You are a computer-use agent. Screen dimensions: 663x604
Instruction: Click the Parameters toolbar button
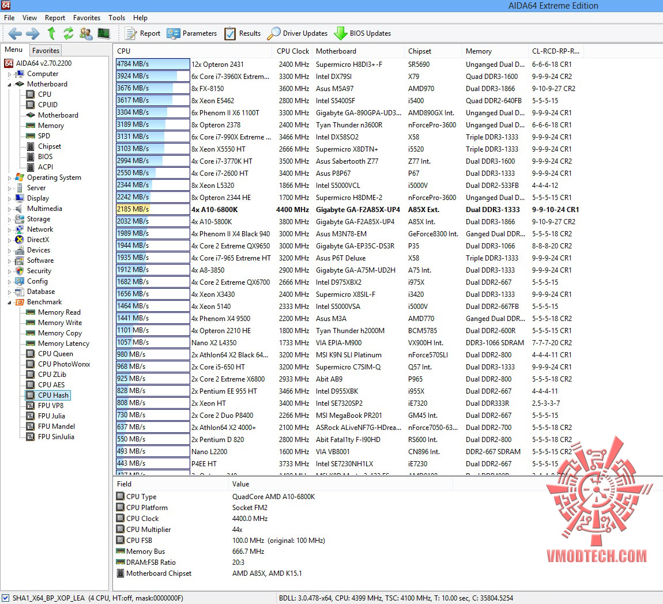(191, 33)
